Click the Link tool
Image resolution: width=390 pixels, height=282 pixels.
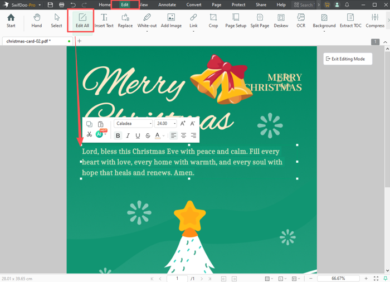pyautogui.click(x=193, y=21)
